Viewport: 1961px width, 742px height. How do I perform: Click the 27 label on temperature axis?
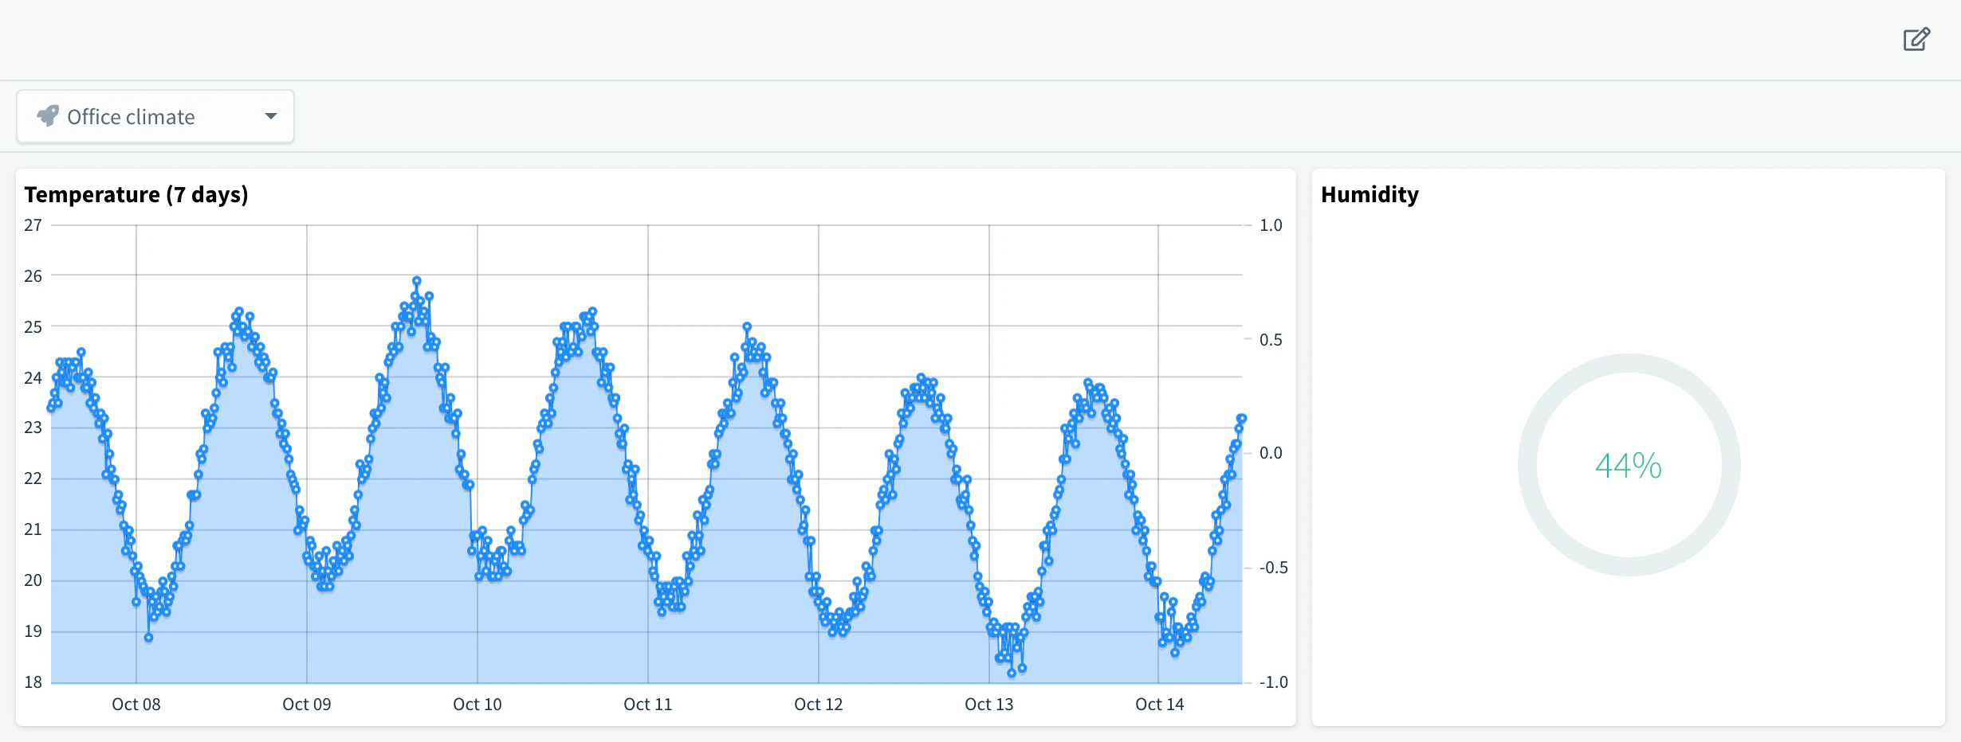pos(33,225)
